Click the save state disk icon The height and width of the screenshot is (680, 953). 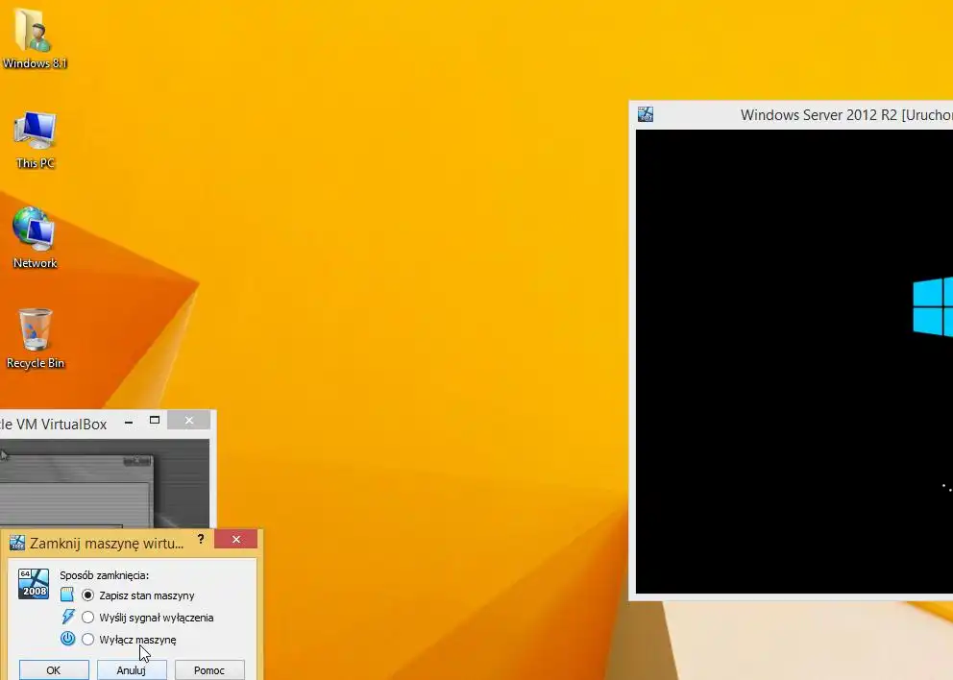pos(67,595)
